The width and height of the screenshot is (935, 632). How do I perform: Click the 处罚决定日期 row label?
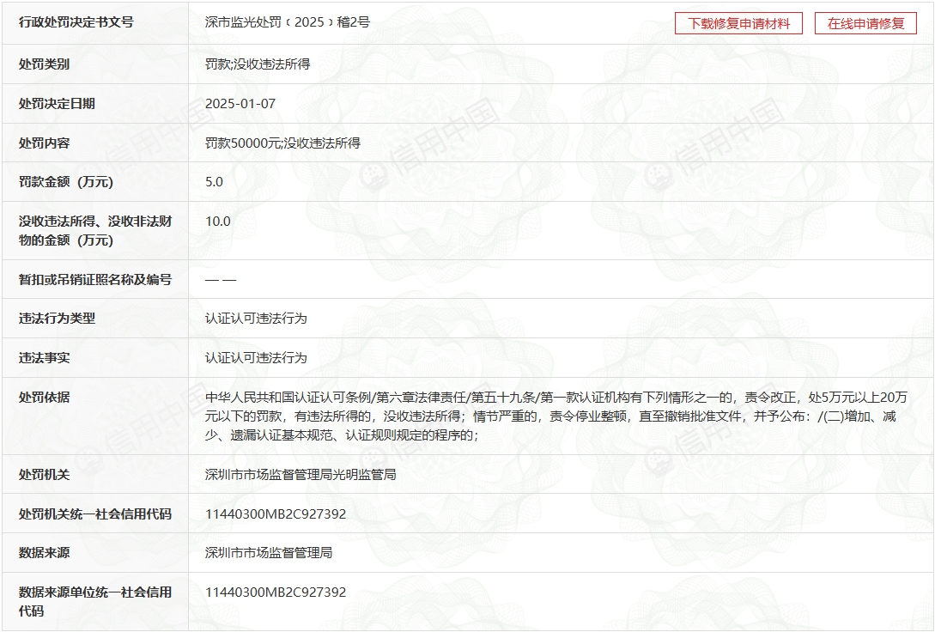pyautogui.click(x=58, y=103)
